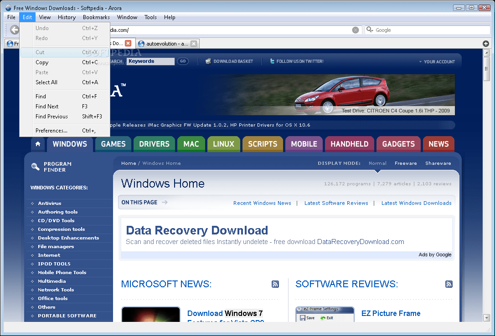Screen dimensions: 495x336
Task: Click the browser Back arrow button
Action: [x=15, y=30]
